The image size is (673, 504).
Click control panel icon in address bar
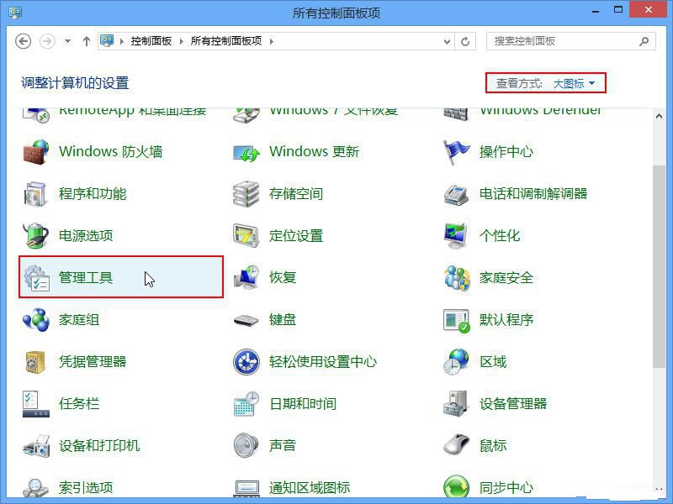tap(107, 40)
